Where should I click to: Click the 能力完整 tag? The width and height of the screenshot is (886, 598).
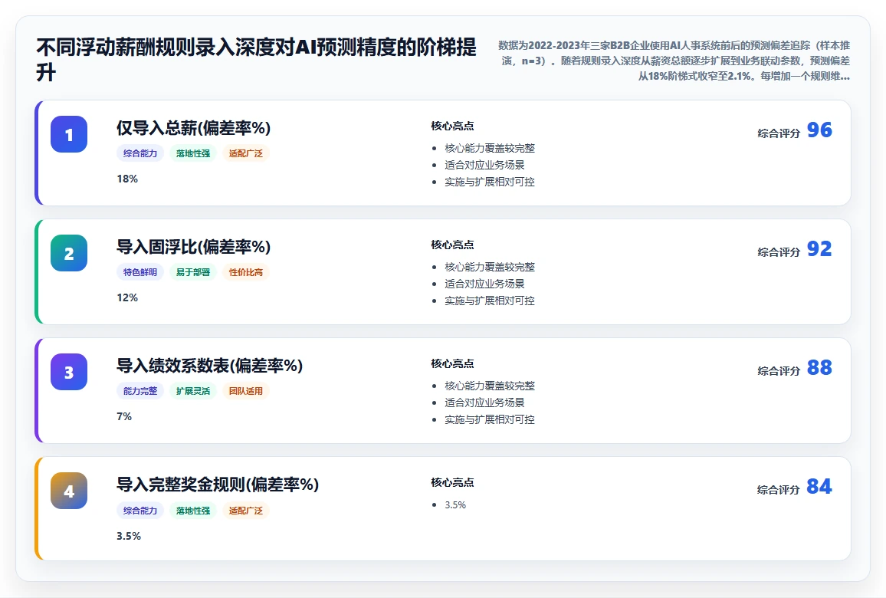tap(140, 390)
